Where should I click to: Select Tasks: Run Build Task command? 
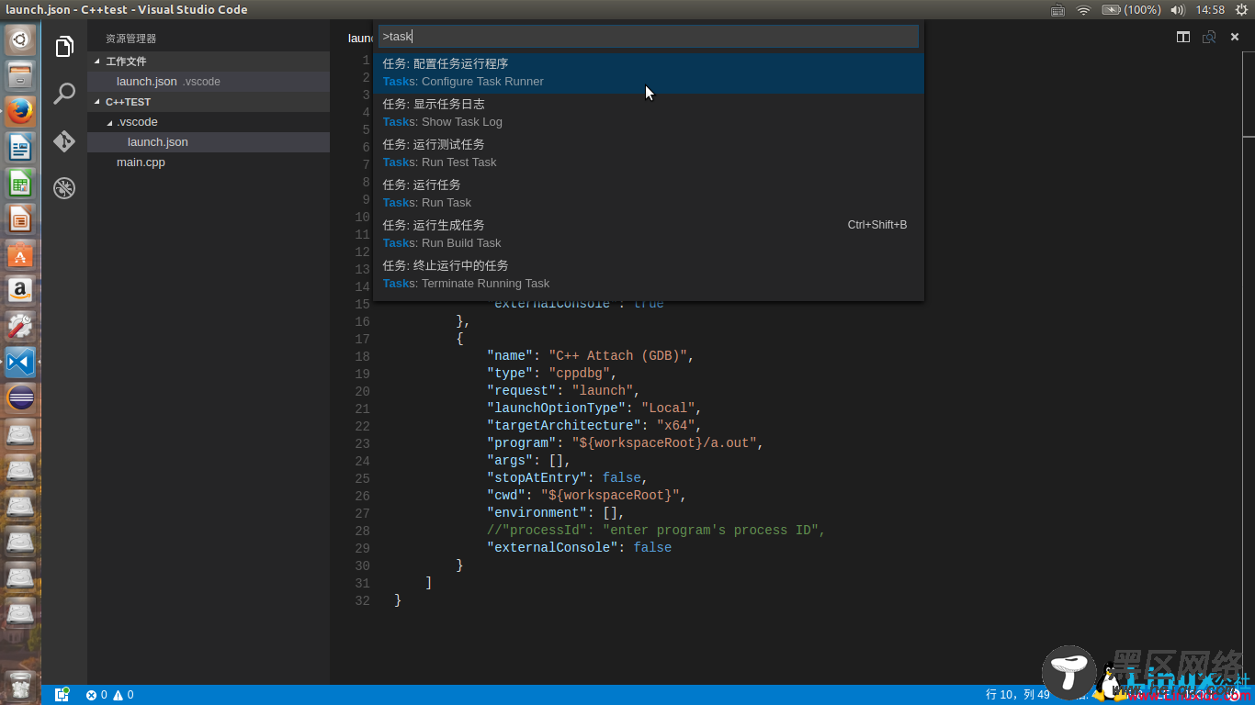[649, 234]
